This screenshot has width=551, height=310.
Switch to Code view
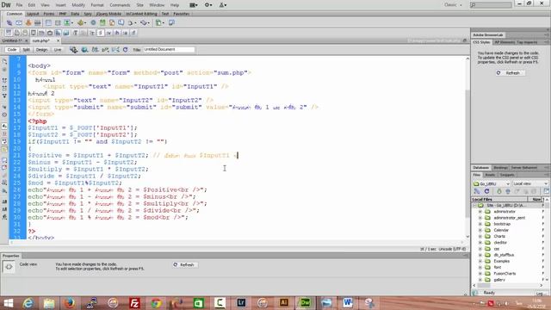[x=12, y=50]
